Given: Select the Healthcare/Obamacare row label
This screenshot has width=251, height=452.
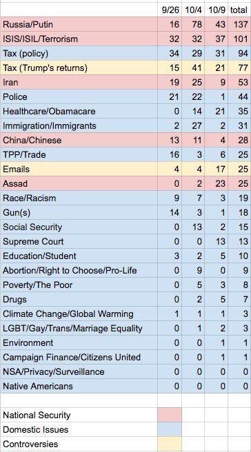Looking at the screenshot, I should point(79,111).
